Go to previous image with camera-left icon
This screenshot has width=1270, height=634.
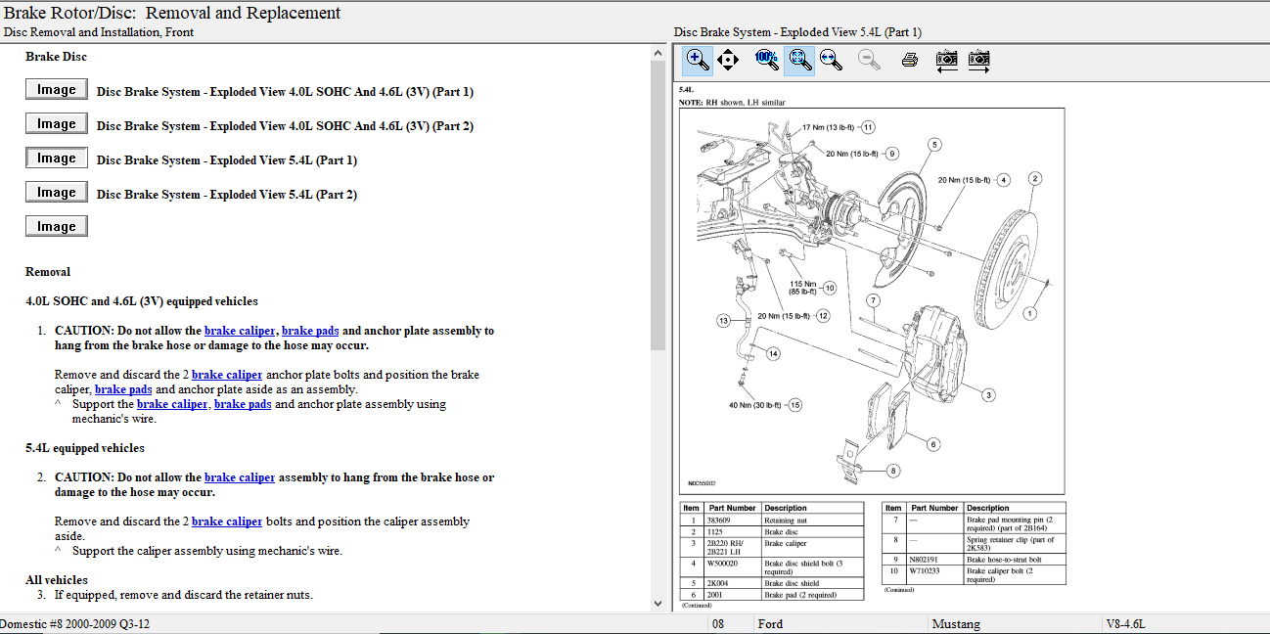coord(946,61)
